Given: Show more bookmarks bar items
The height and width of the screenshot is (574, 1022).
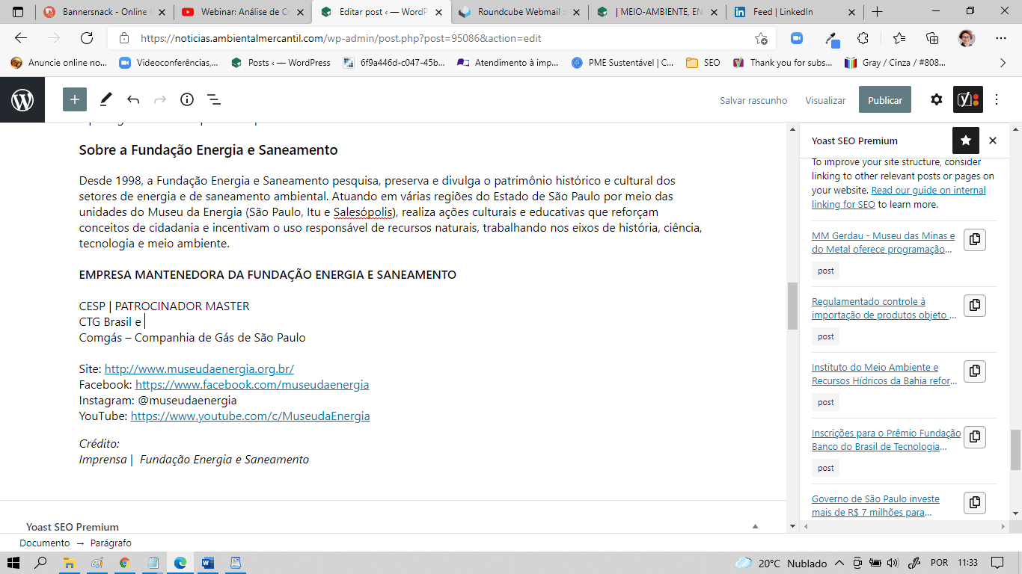Looking at the screenshot, I should click(1003, 63).
